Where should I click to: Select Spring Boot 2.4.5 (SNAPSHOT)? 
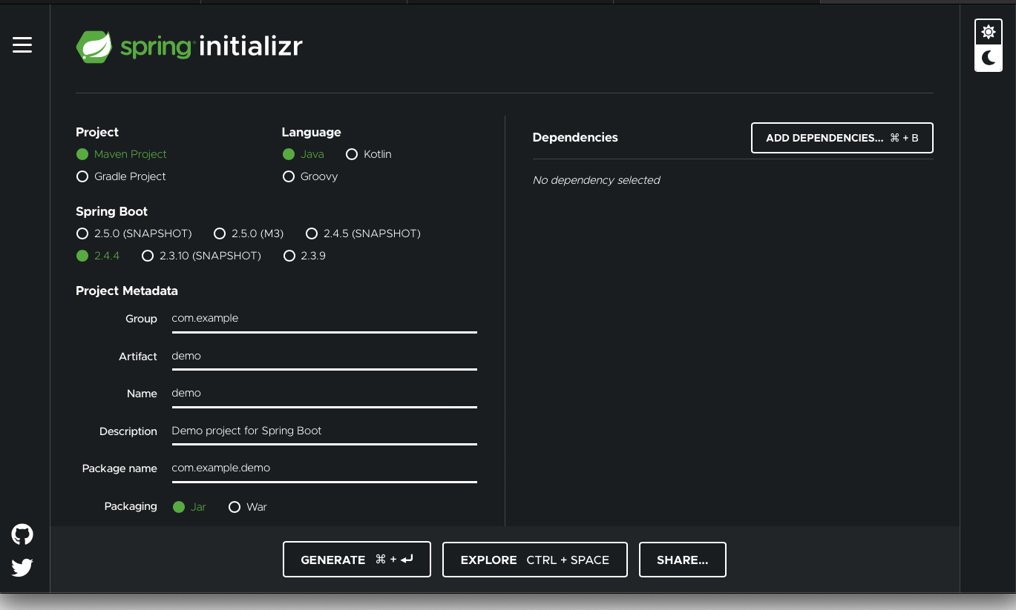click(363, 233)
